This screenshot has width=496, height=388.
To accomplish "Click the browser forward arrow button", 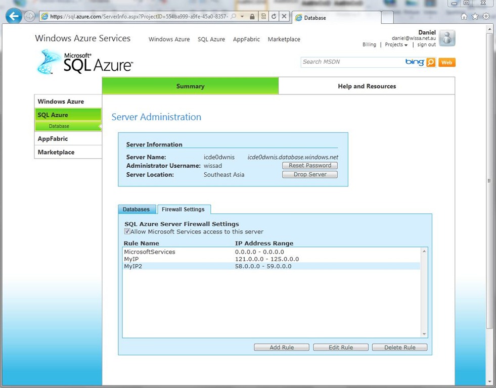I will (x=30, y=17).
